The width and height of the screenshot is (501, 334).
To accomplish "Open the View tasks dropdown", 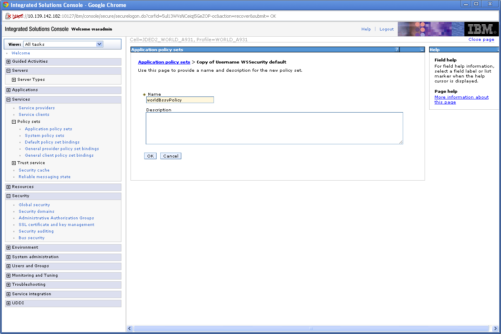I will point(63,44).
